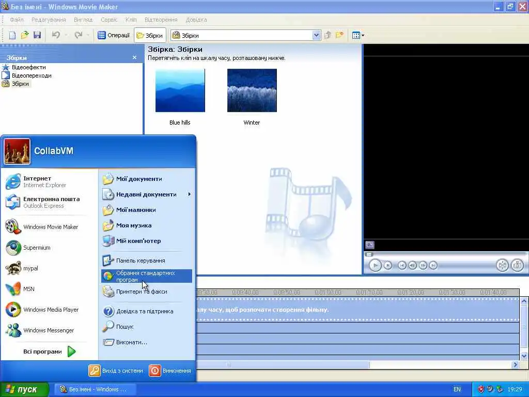Click the Forward button in preview monitor
Viewport: 529px width, 397px height.
433,265
